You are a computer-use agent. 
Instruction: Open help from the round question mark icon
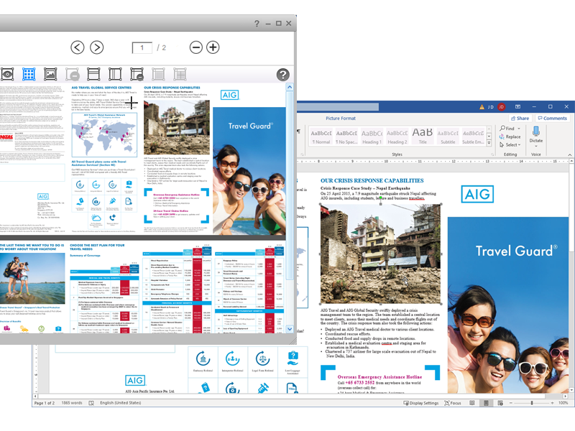282,75
